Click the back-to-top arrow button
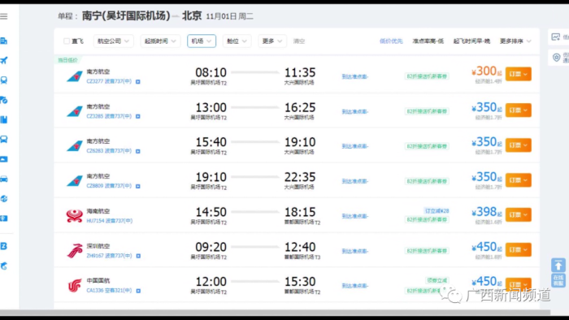The width and height of the screenshot is (569, 320). coord(558,266)
